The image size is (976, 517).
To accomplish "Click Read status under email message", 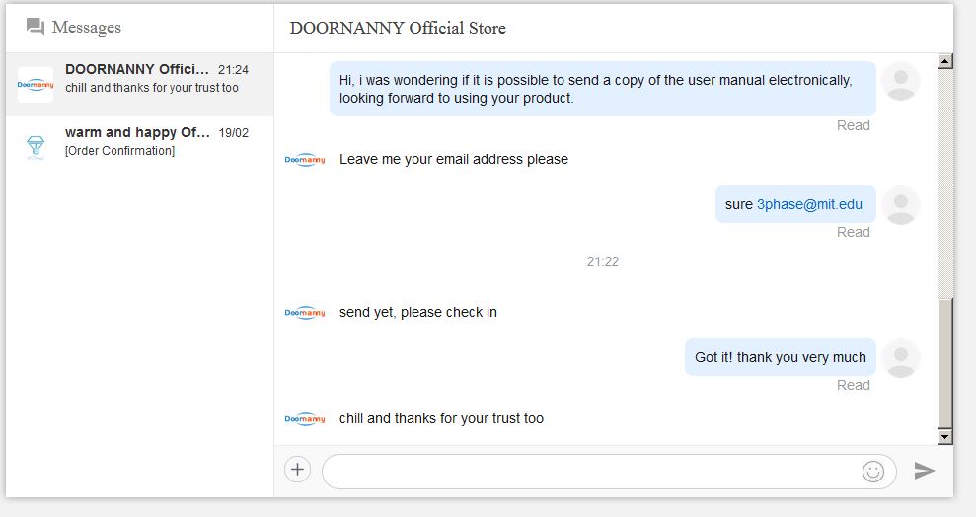I will pyautogui.click(x=853, y=232).
